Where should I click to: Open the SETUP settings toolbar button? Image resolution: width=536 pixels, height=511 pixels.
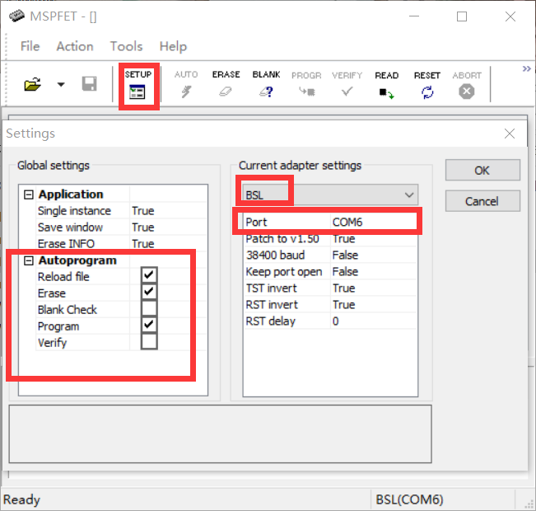coord(138,85)
